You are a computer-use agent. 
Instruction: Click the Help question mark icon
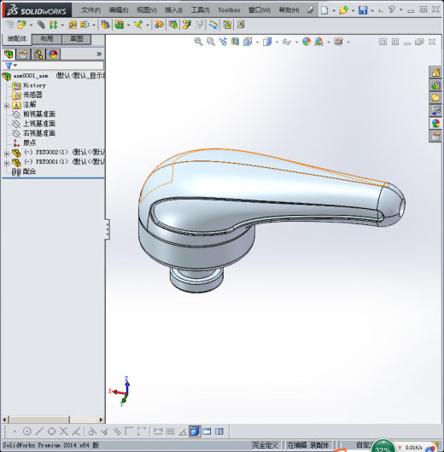click(x=391, y=9)
